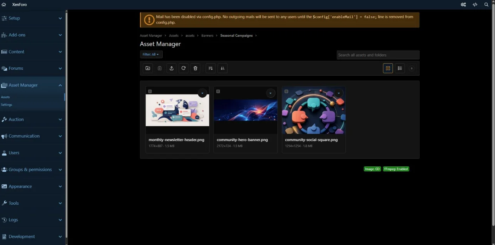Click the Asset Manager breadcrumb link
This screenshot has width=495, height=245.
pos(151,36)
